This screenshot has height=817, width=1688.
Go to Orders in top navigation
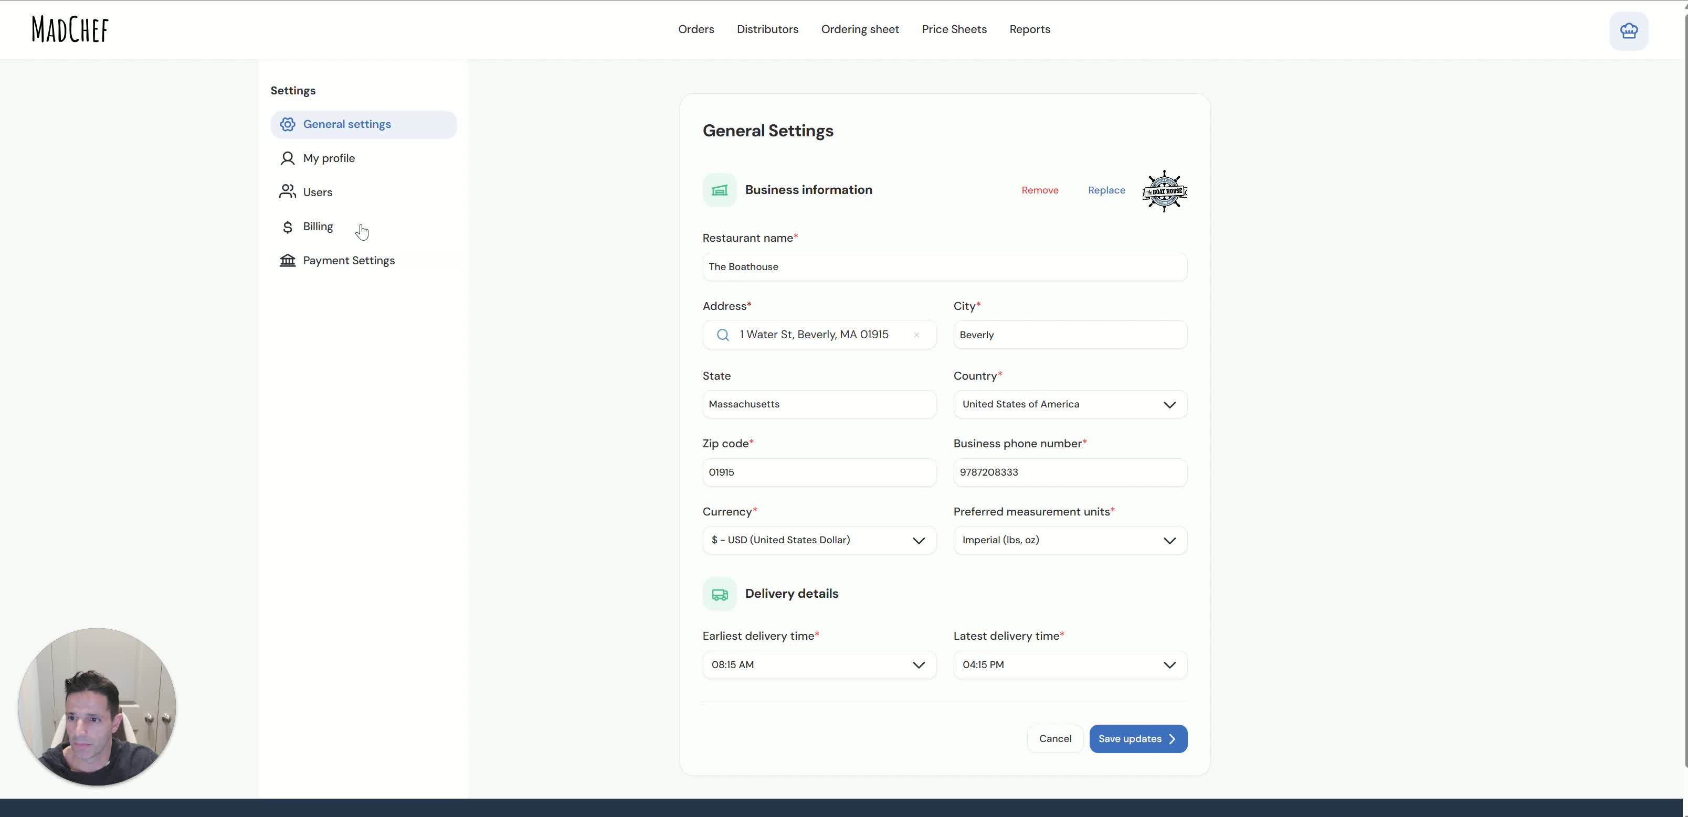tap(696, 29)
